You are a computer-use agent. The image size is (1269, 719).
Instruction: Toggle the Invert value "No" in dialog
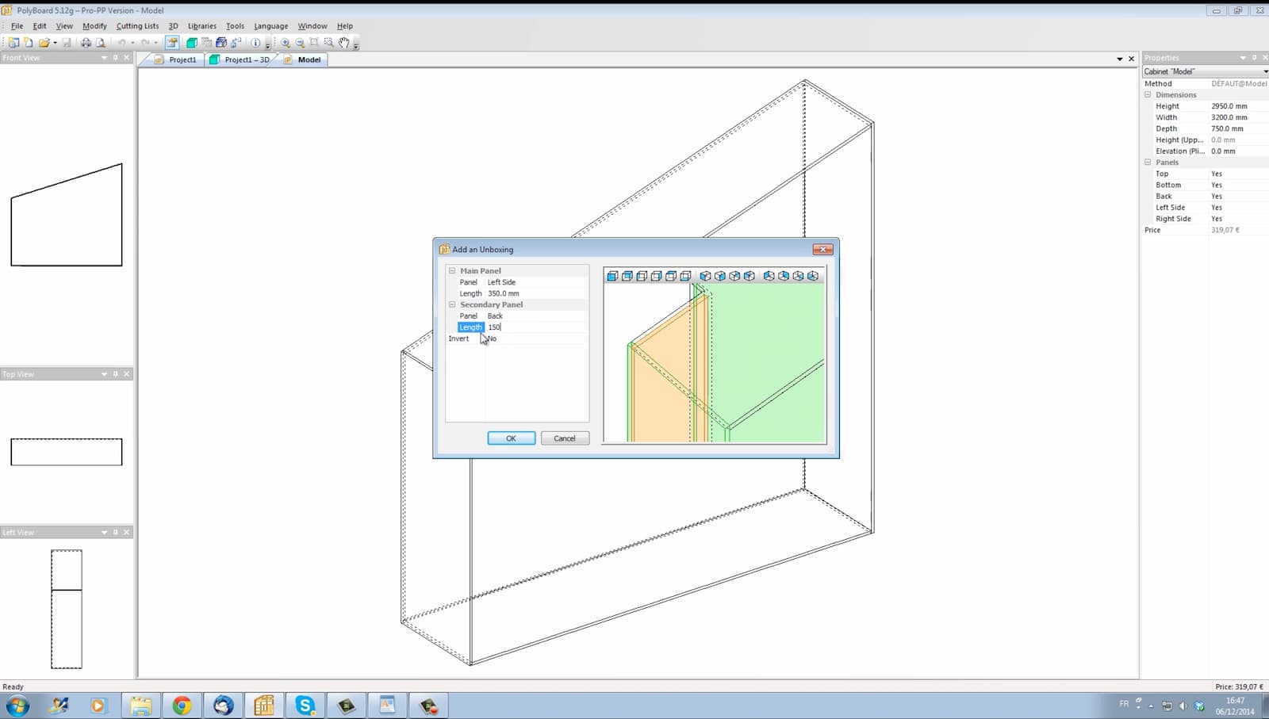click(x=492, y=338)
